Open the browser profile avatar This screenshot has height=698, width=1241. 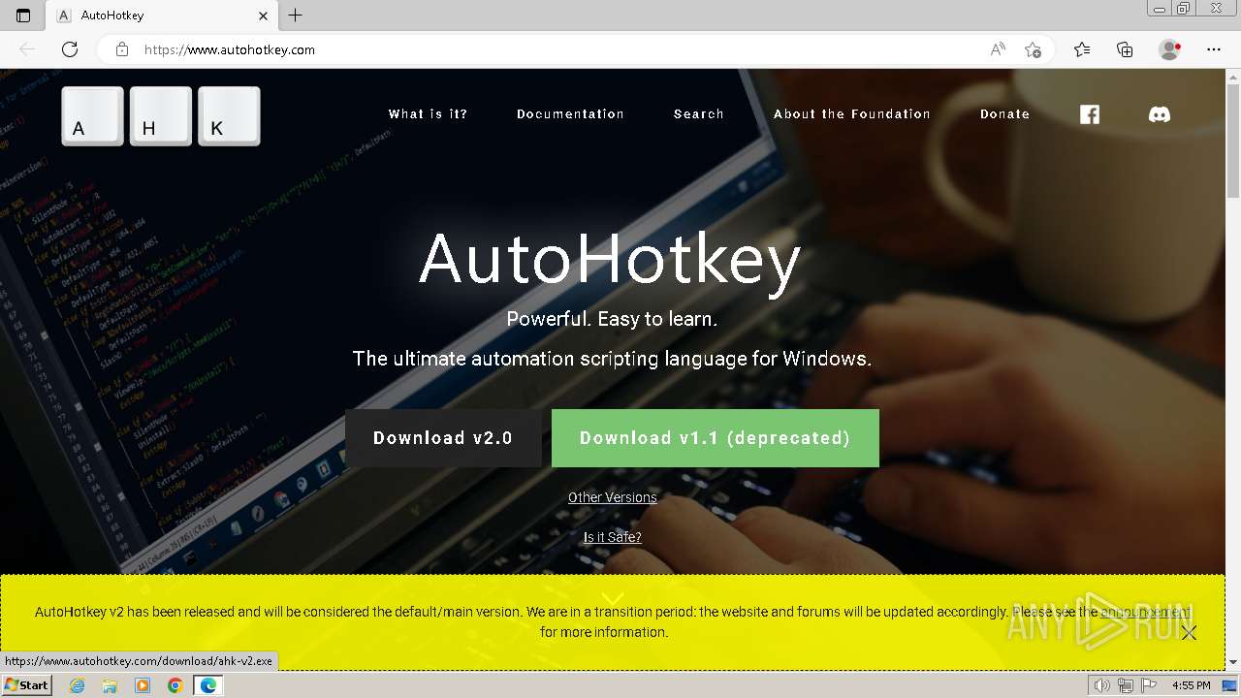1170,49
